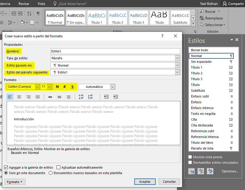Open the Formato dropdown button

(15, 182)
